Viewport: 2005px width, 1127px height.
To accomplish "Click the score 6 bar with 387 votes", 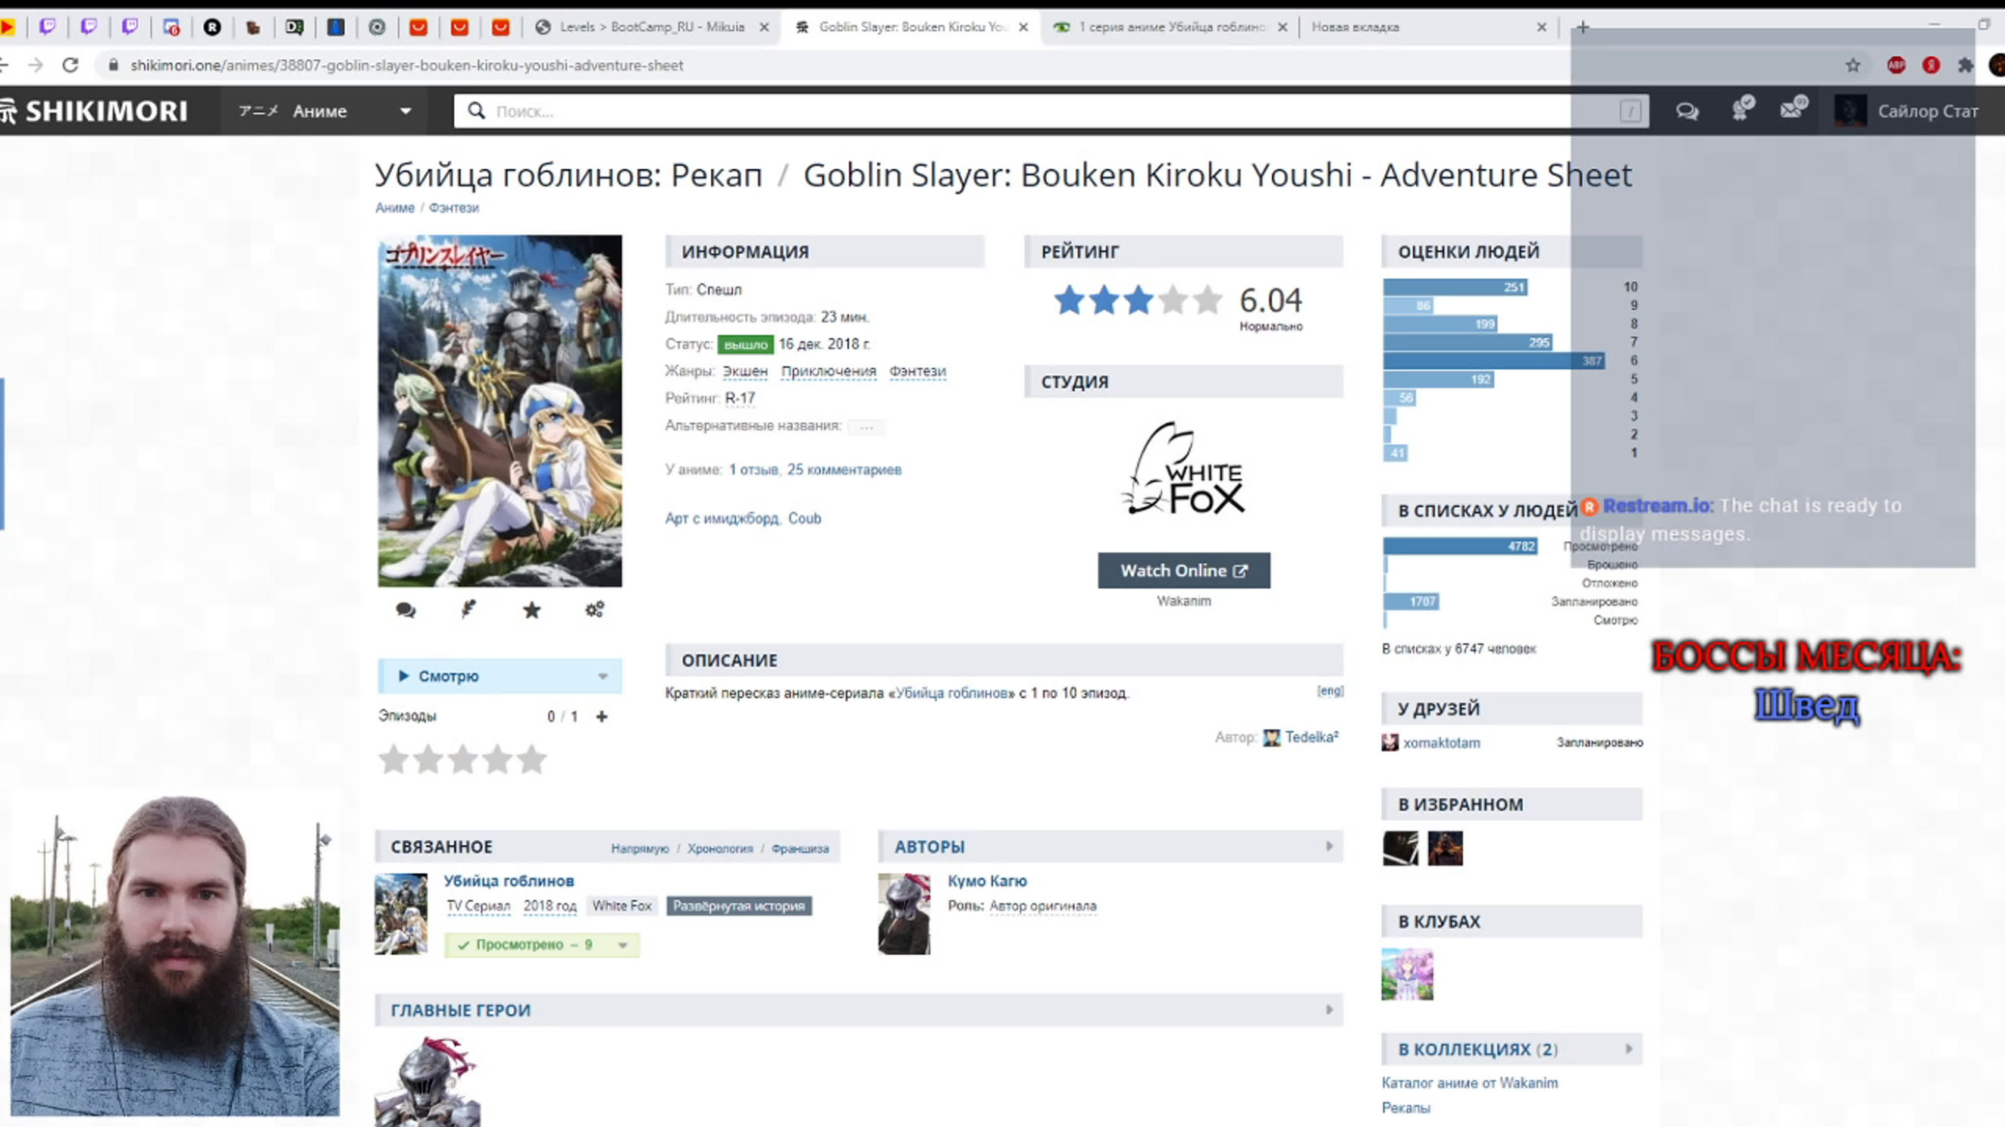I will click(1493, 361).
